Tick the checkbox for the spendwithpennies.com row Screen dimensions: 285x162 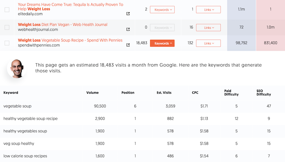[7, 43]
